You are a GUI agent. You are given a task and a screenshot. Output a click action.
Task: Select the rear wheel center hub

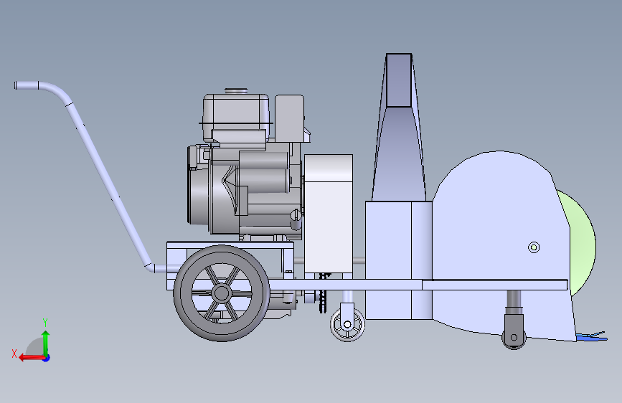point(222,293)
